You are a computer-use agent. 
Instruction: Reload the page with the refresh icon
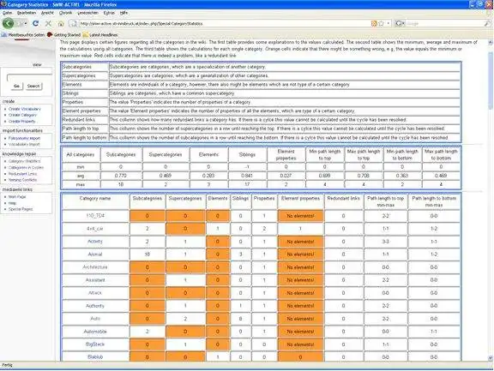(36, 23)
